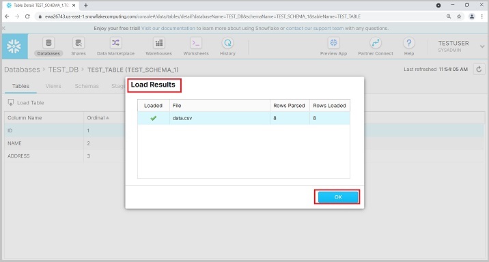
Task: Open the Data Marketplace icon
Action: [x=115, y=43]
